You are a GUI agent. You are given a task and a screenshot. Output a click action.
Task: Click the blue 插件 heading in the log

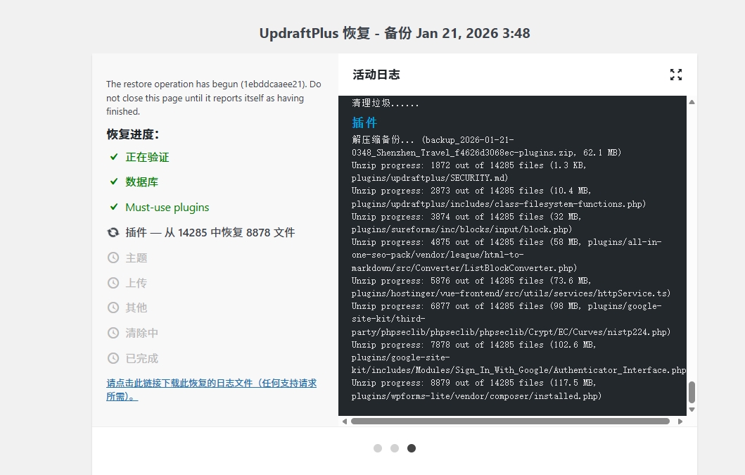pyautogui.click(x=364, y=122)
